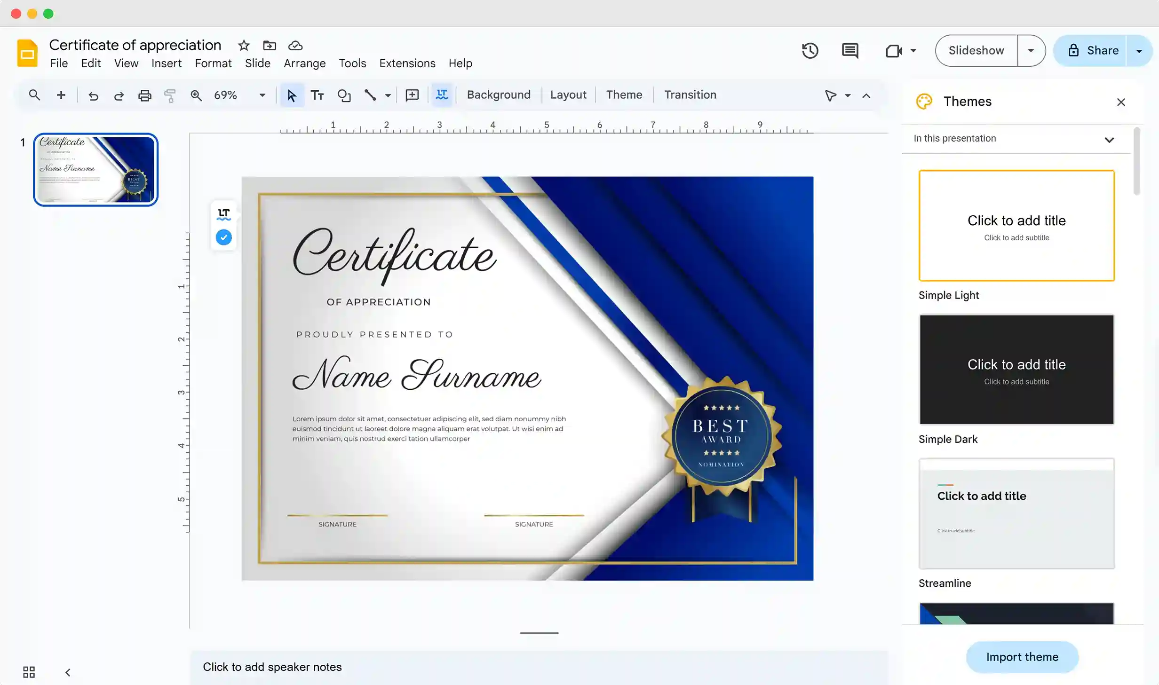Open the Slideshow options dropdown
Screen dimensions: 1159x685
point(1030,50)
